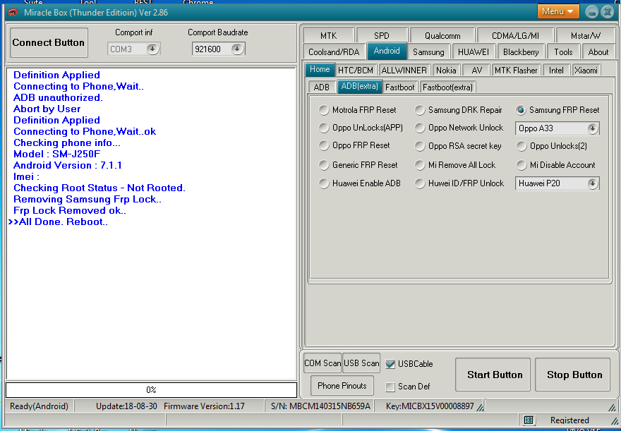Viewport: 621px width, 431px height.
Task: Open the Nokia sub-tab
Action: pos(446,71)
